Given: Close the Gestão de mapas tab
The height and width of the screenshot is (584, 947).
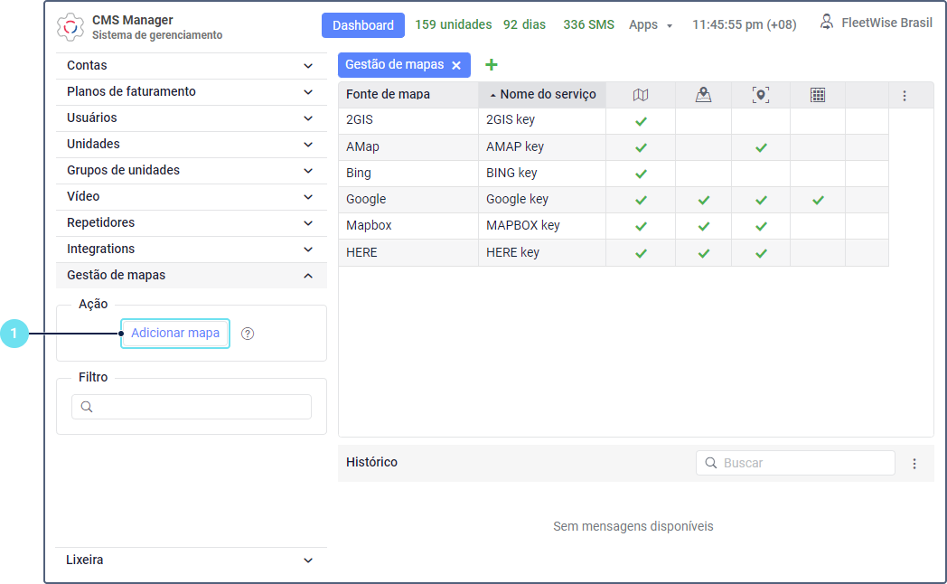Looking at the screenshot, I should (x=456, y=65).
